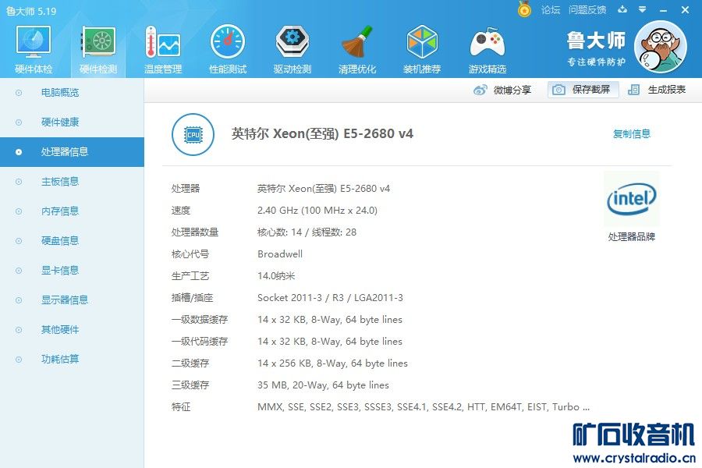Click the radio bullet beside 其他硬件

(x=19, y=330)
